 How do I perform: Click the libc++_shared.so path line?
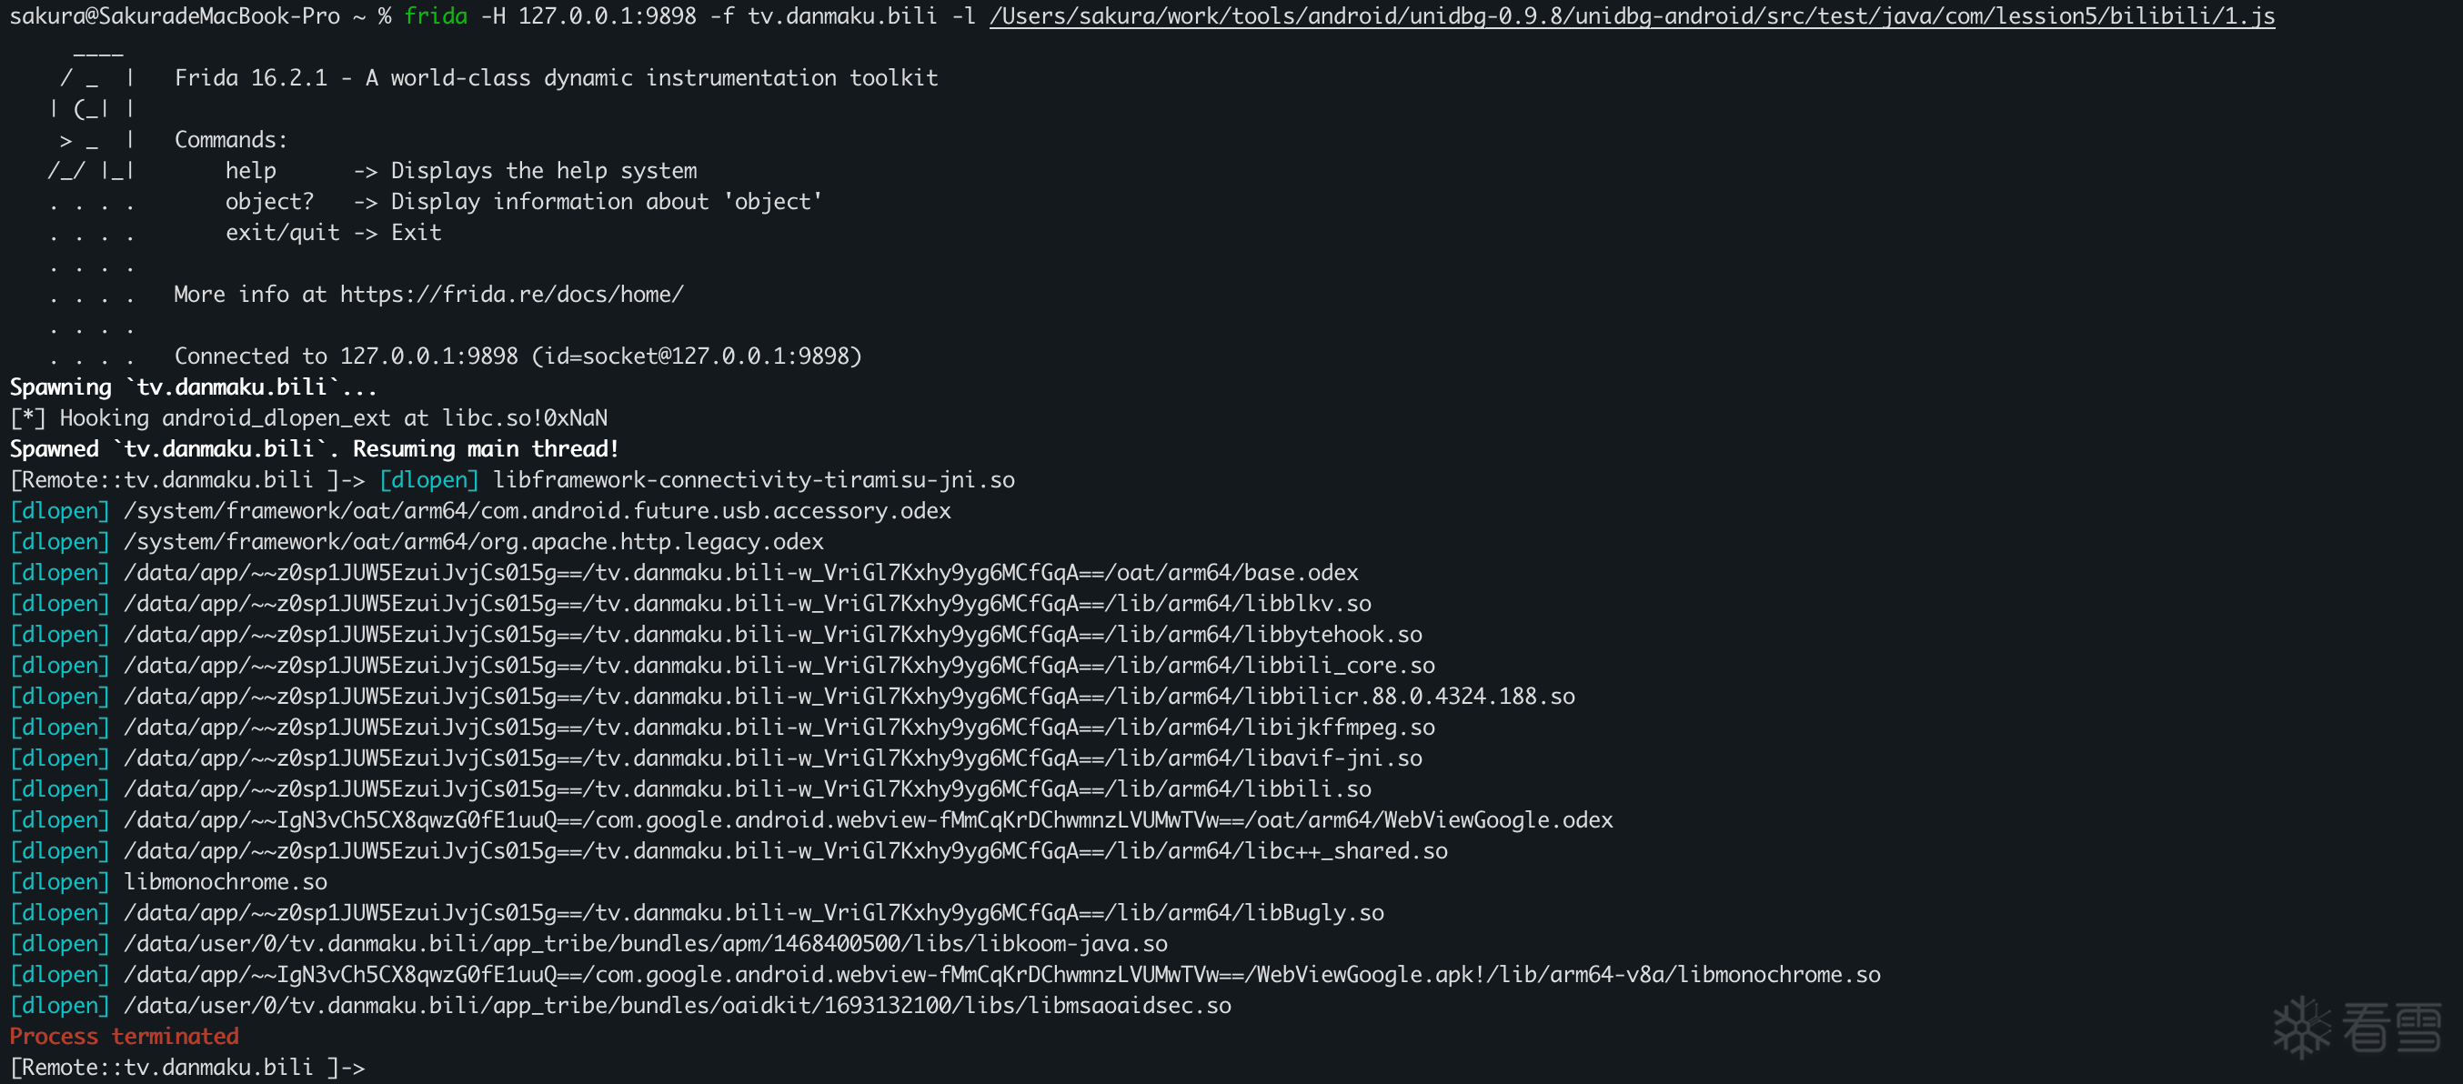point(785,851)
